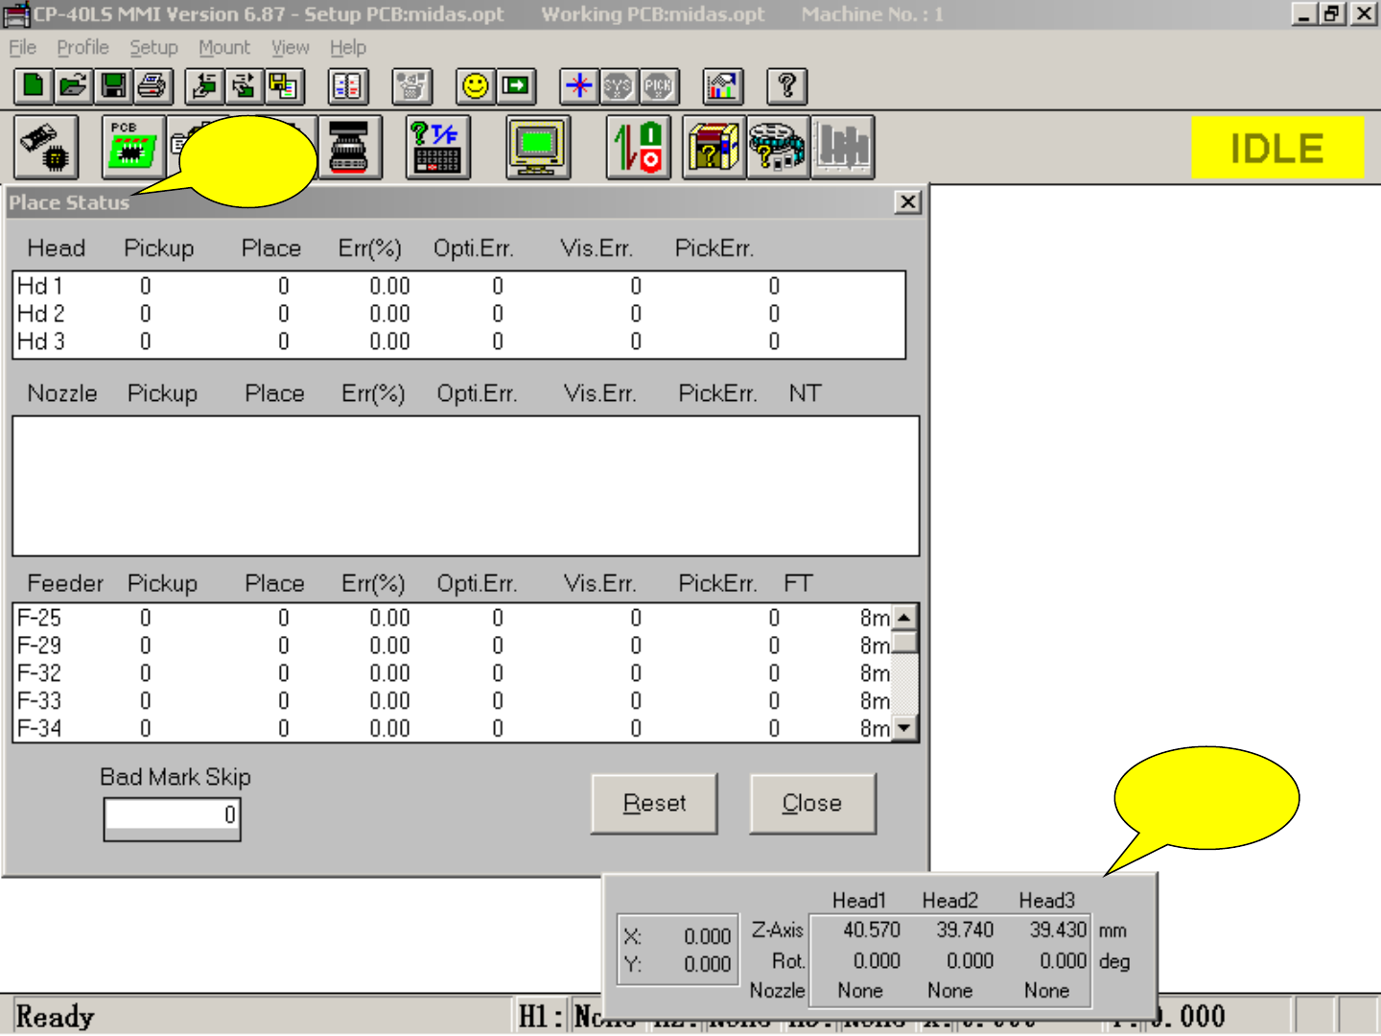Viewport: 1381px width, 1036px height.
Task: Select feeder row F-29
Action: (453, 646)
